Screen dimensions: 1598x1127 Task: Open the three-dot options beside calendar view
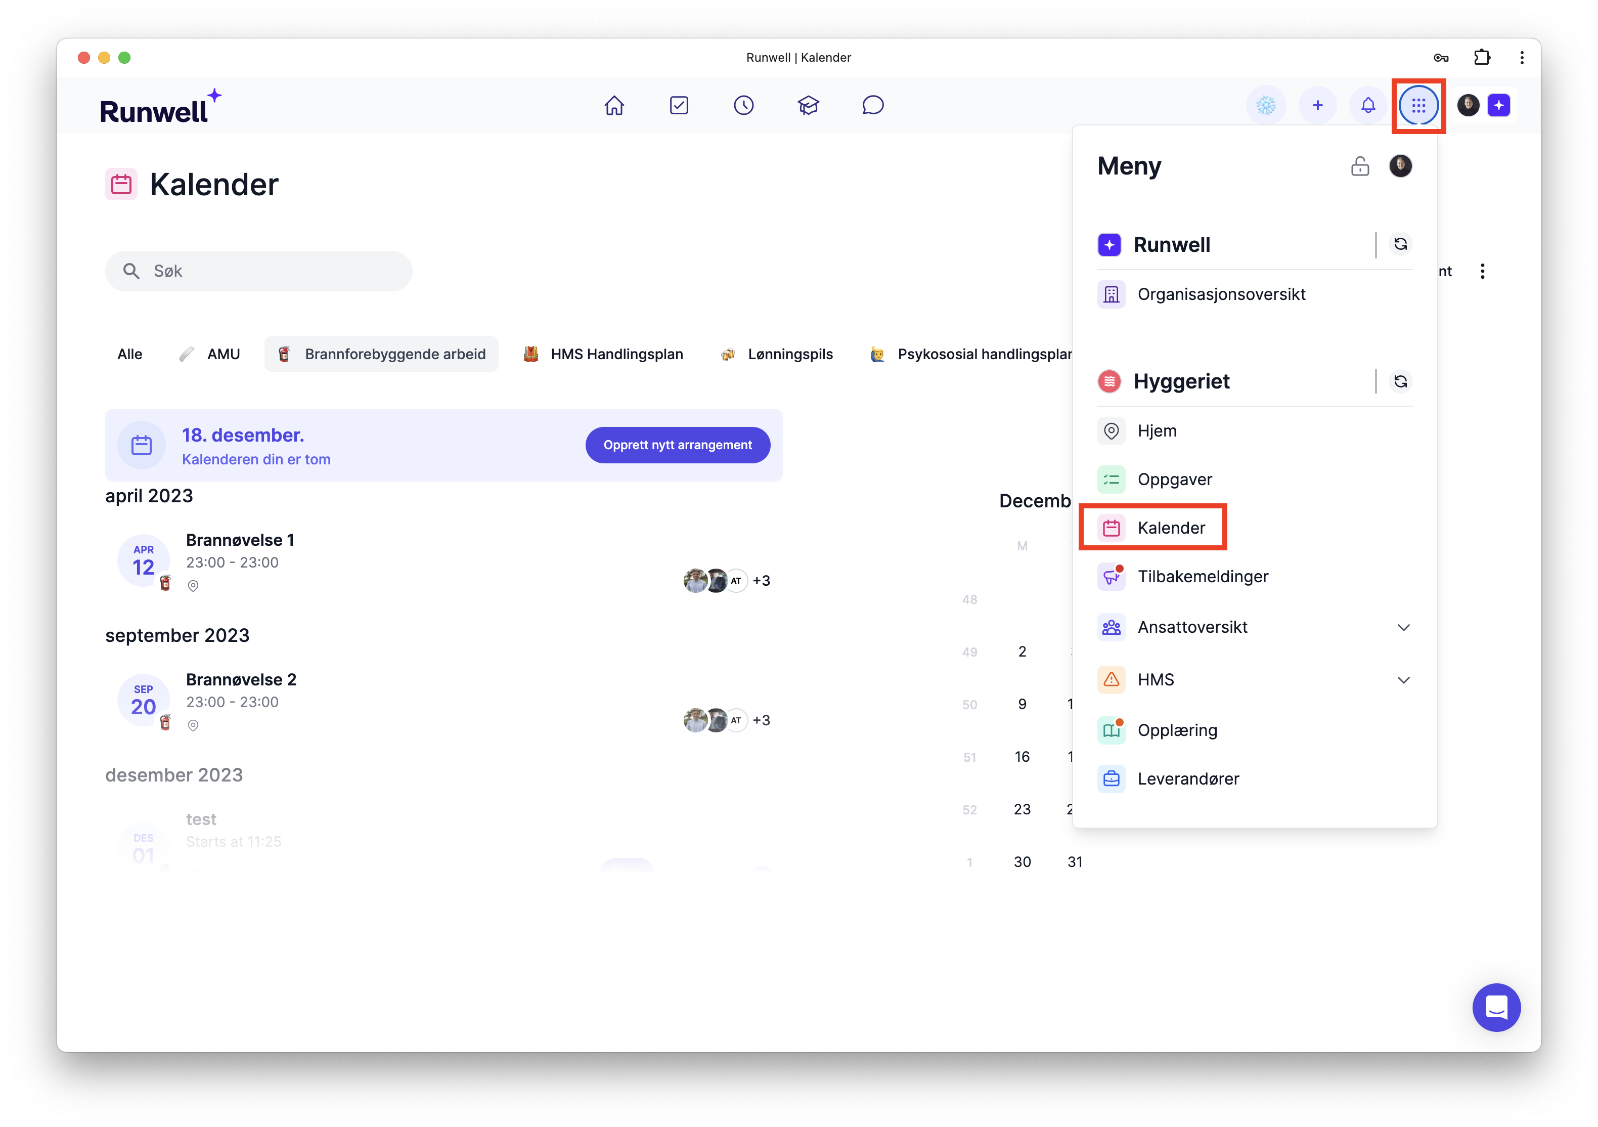pos(1483,272)
